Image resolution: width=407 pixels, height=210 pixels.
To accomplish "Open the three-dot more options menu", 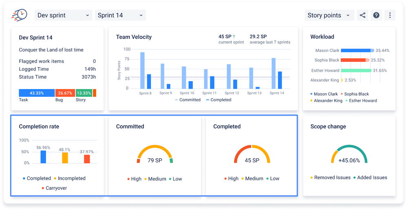I will coord(390,15).
